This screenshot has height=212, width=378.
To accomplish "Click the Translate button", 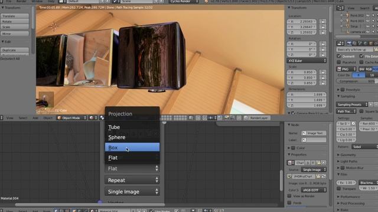I will tap(15, 16).
